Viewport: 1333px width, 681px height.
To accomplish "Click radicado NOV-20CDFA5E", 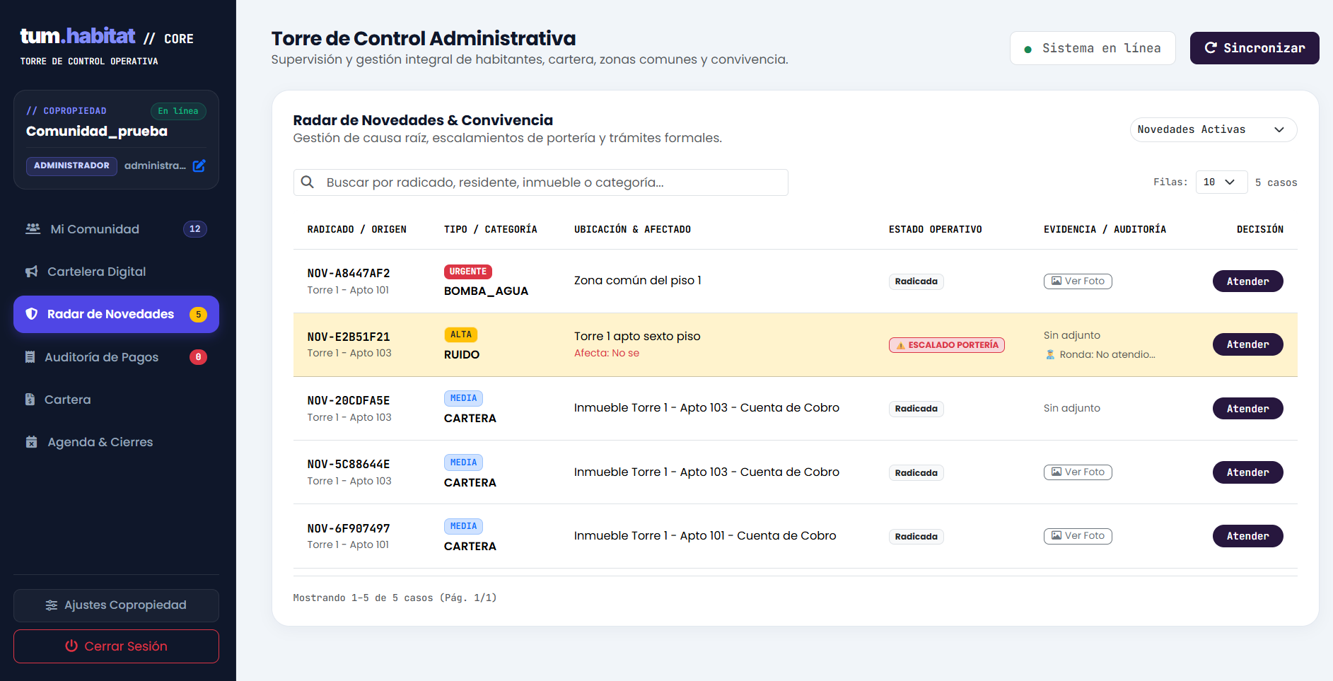I will coord(349,400).
